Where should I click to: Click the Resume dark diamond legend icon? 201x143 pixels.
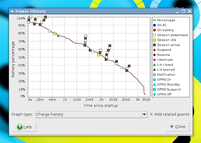point(154,55)
